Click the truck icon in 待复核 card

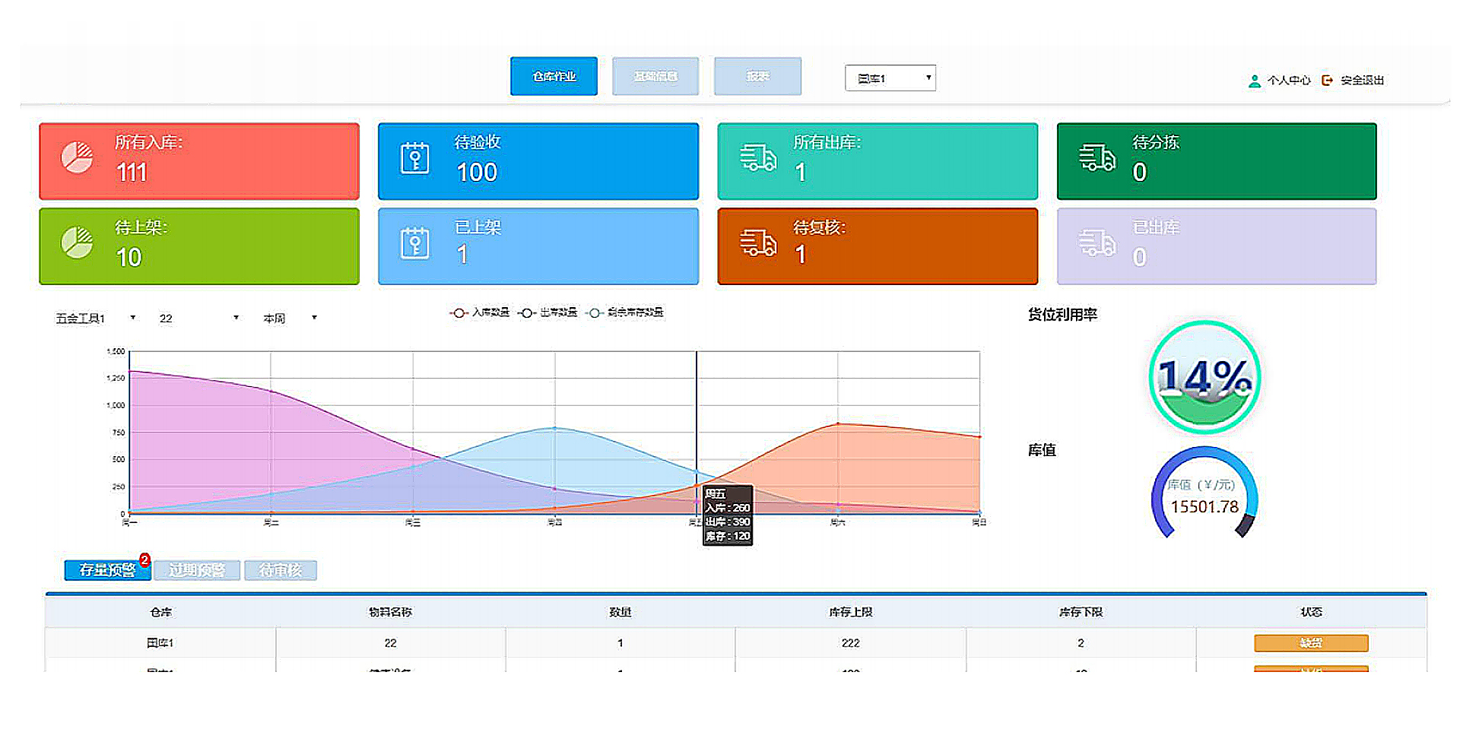[758, 243]
